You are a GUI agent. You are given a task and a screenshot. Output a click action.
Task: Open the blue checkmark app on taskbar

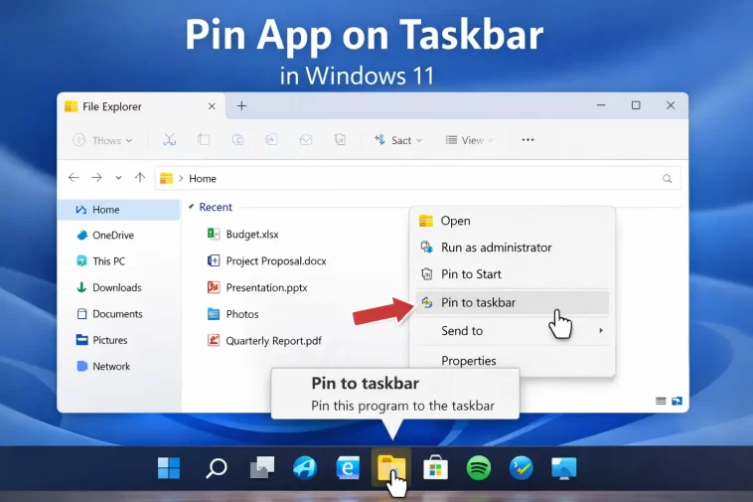[x=522, y=468]
